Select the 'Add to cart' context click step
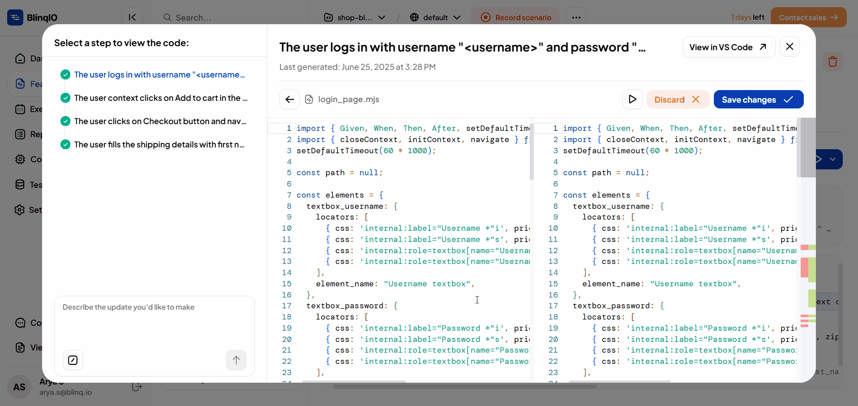Screen dimensions: 858x406 pyautogui.click(x=160, y=98)
